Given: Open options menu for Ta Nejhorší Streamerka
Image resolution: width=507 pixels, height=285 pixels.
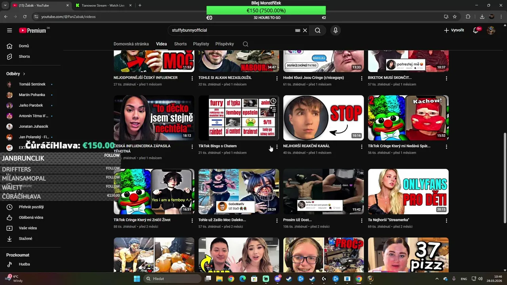Looking at the screenshot, I should pyautogui.click(x=446, y=220).
